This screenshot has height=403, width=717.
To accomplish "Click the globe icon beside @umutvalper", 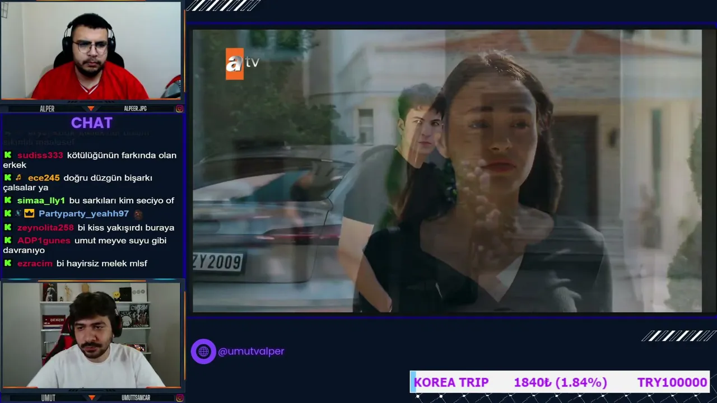I will coord(203,352).
